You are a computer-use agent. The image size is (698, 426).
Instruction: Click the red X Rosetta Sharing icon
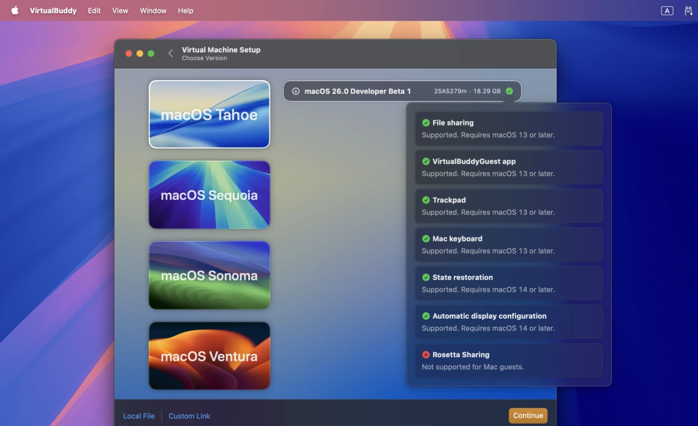(x=426, y=355)
